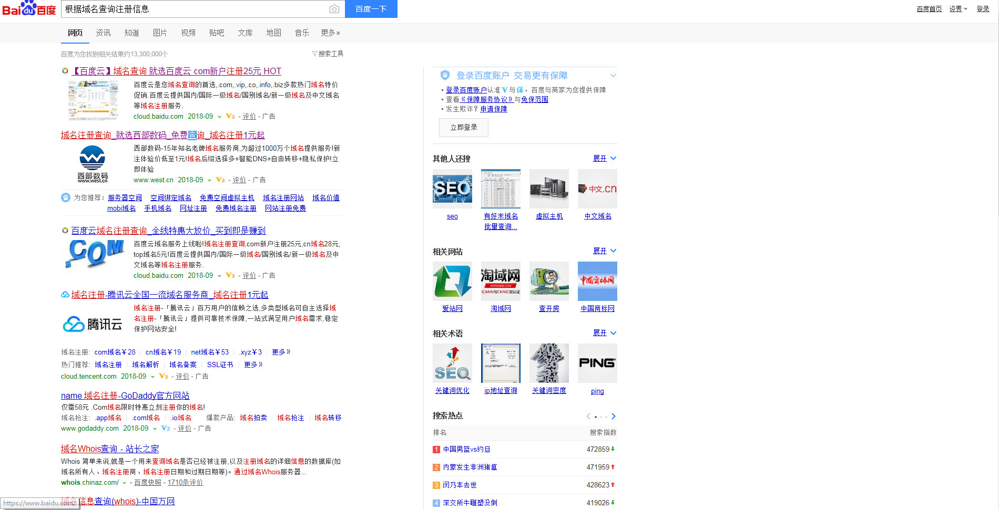The image size is (999, 510).
Task: Open the 设置 dropdown menu
Action: pyautogui.click(x=958, y=9)
